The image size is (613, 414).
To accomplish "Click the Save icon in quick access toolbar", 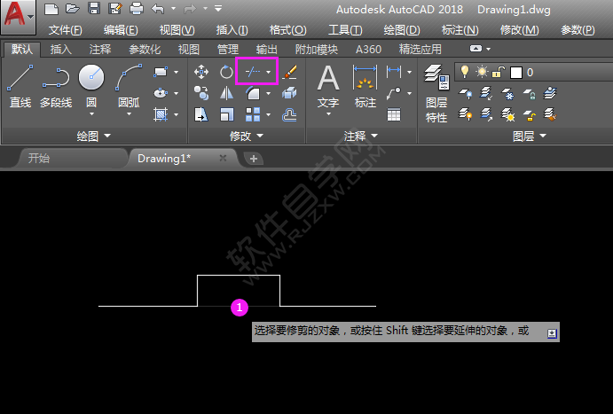I will pos(94,9).
